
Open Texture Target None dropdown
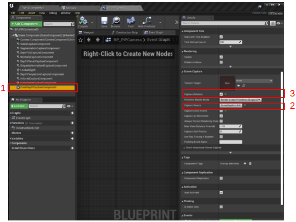[254, 81]
